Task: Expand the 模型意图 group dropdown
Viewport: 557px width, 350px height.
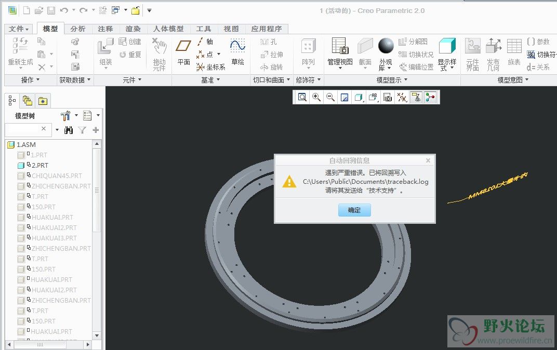Action: 513,80
